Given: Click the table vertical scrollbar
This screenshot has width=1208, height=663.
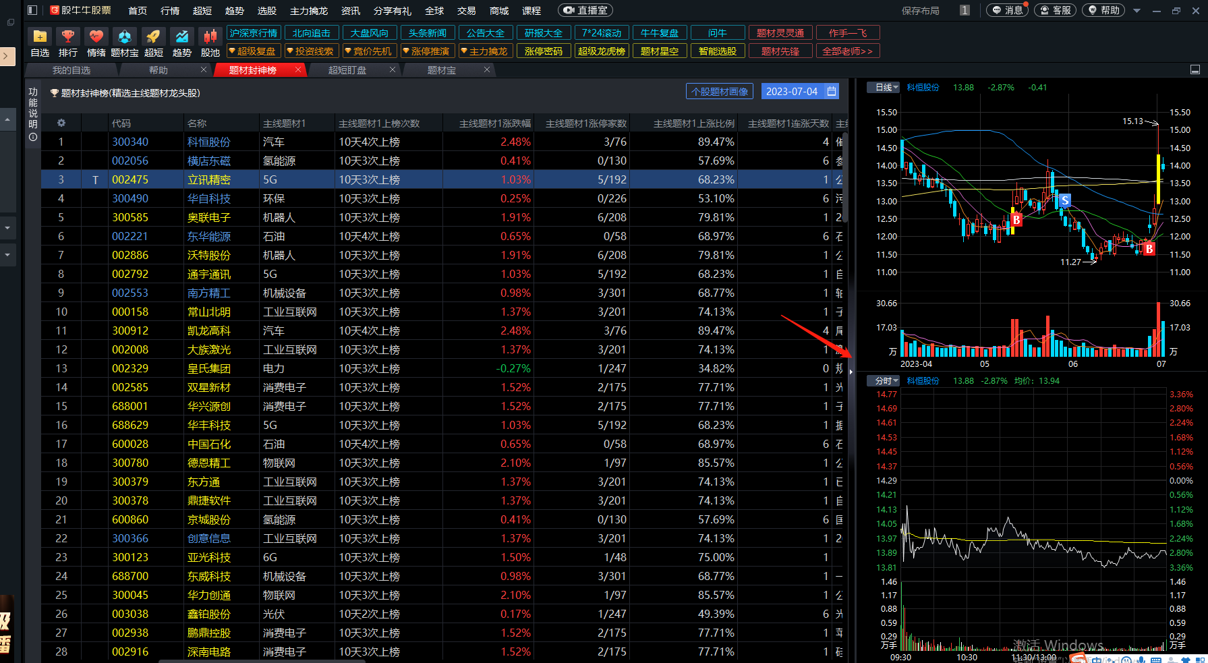Looking at the screenshot, I should [844, 177].
